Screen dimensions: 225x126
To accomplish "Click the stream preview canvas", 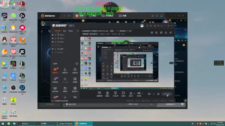I will point(127,63).
